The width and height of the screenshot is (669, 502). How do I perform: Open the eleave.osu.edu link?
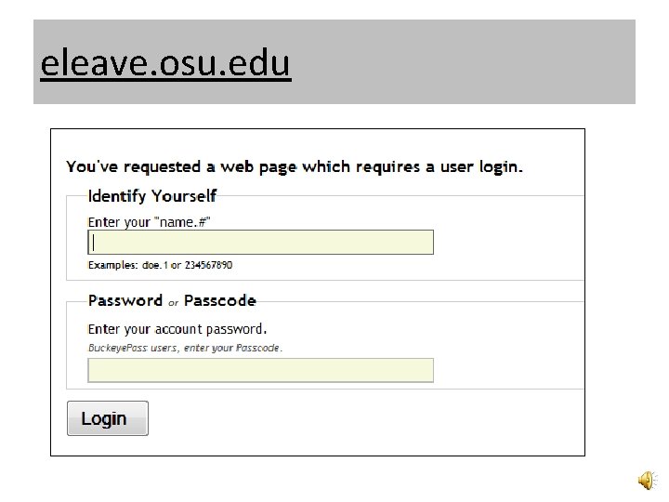(x=165, y=63)
